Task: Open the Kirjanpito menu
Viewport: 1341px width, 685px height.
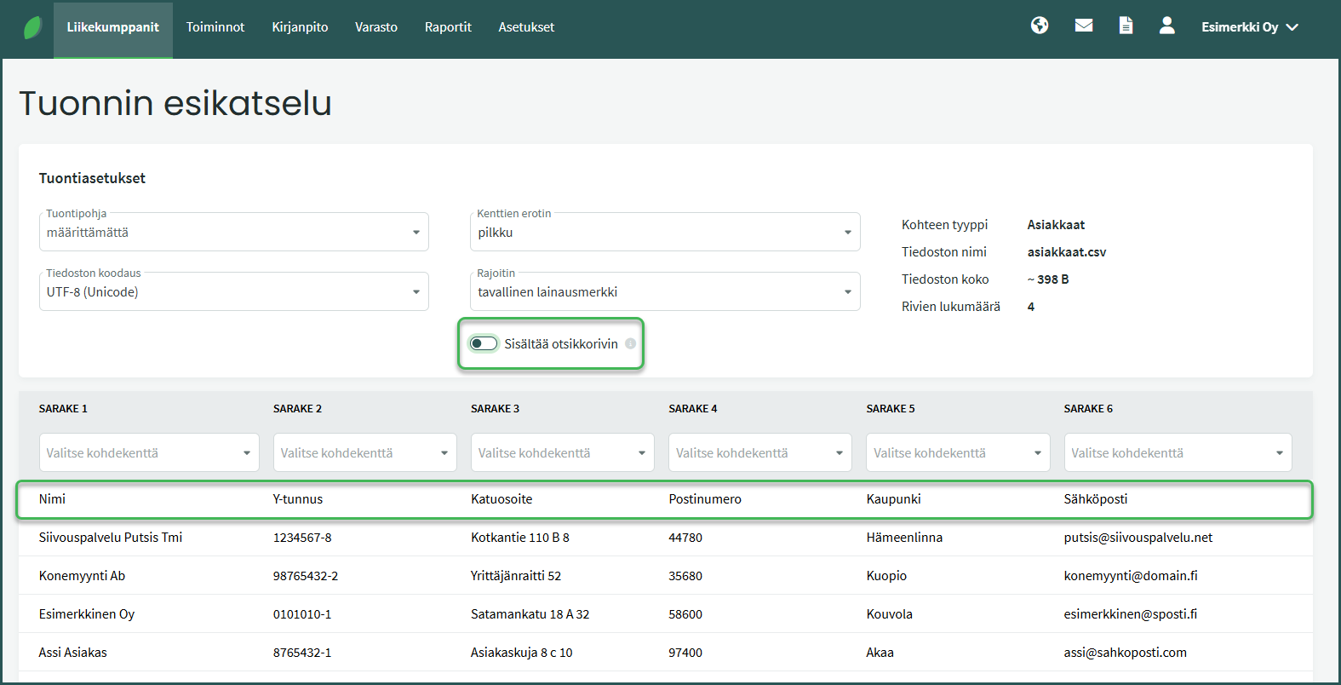Action: click(x=300, y=27)
